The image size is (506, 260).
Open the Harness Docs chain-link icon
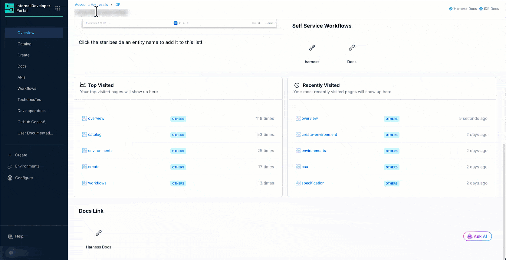[x=99, y=233]
